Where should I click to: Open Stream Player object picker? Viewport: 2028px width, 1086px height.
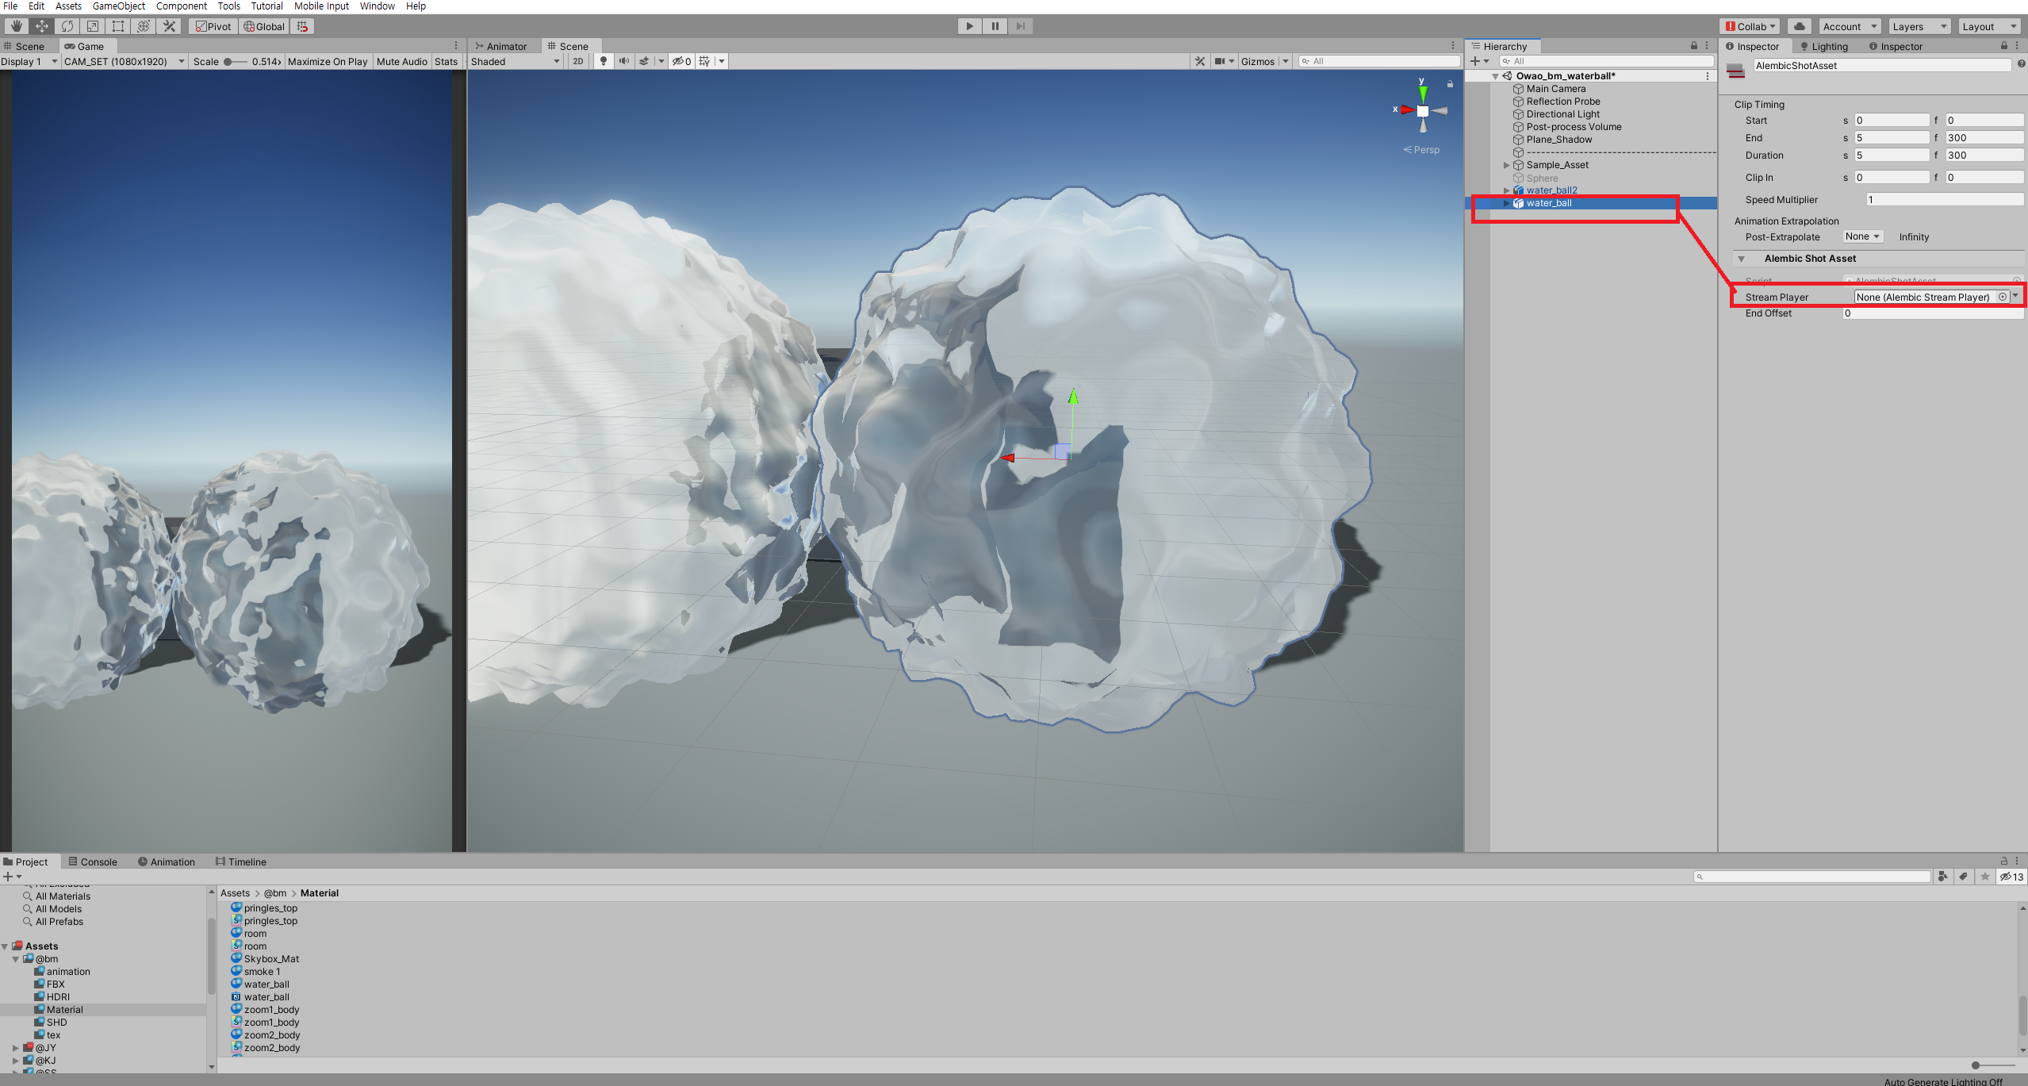[x=2002, y=297]
